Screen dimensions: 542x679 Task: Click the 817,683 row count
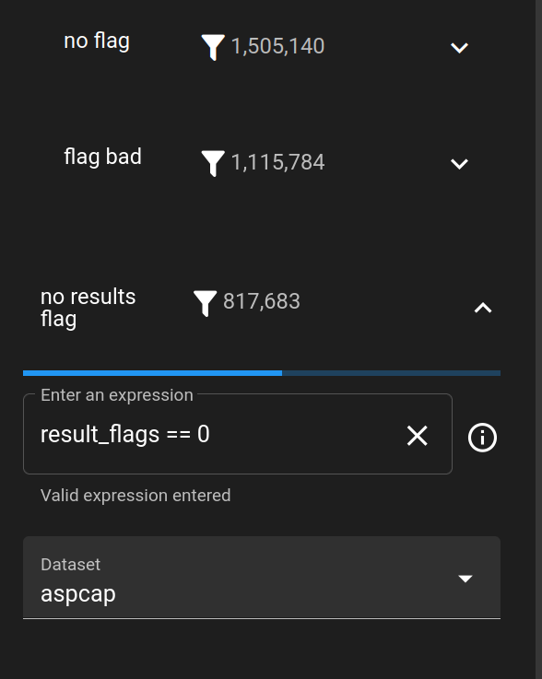tap(261, 301)
